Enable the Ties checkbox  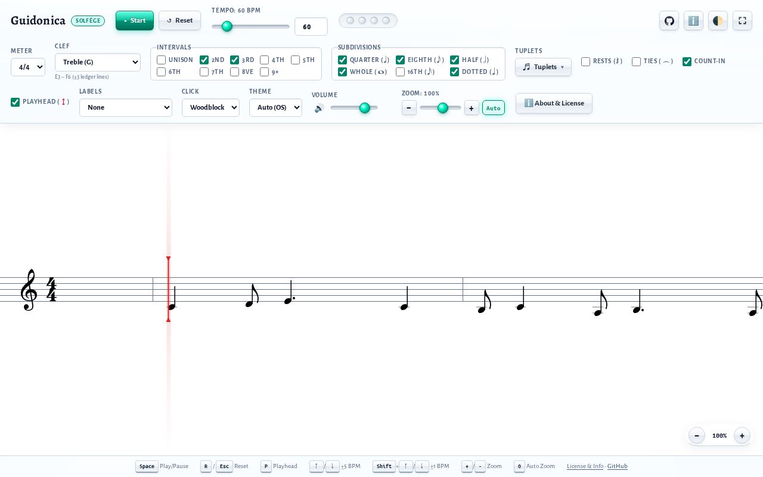[637, 61]
